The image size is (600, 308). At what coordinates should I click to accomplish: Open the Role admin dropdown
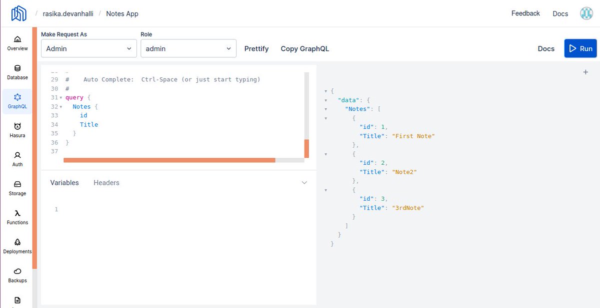188,48
